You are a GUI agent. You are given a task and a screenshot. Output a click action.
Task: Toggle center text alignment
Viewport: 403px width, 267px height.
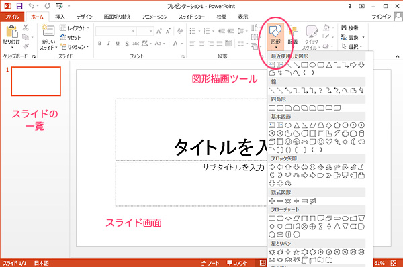point(201,44)
